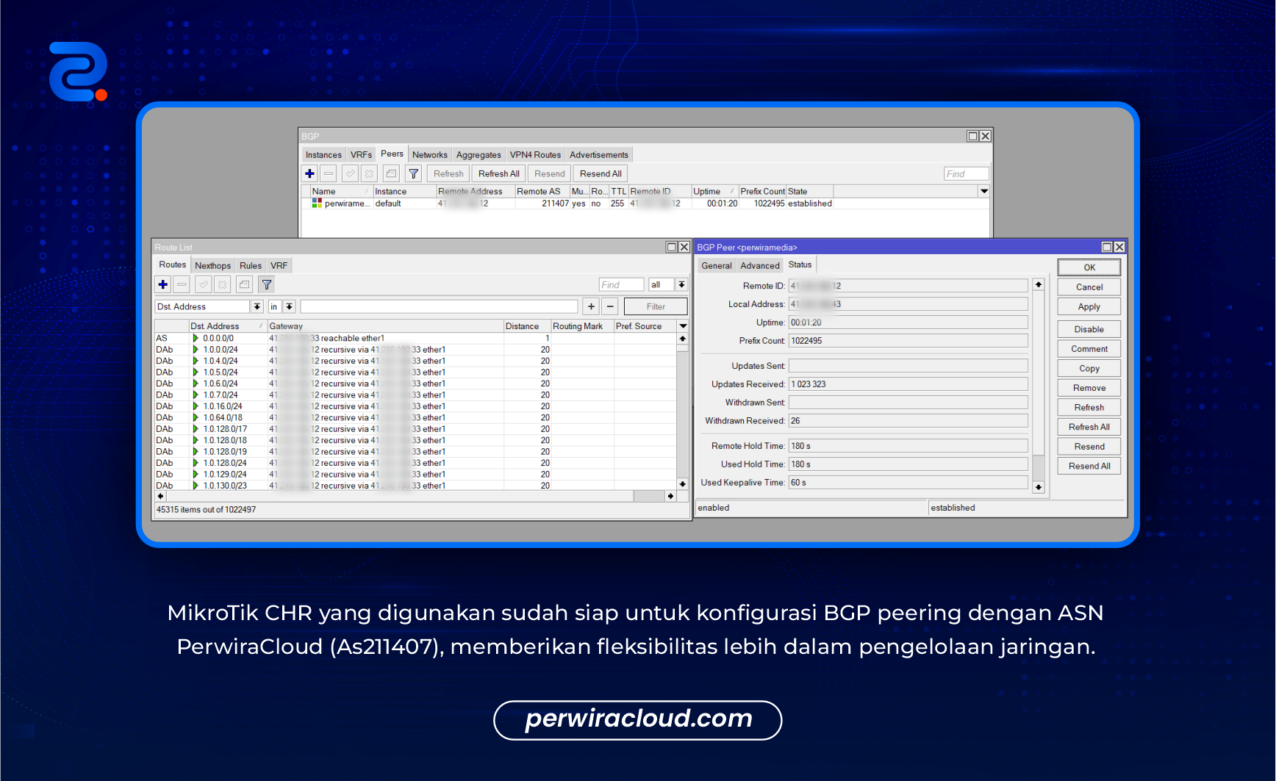The width and height of the screenshot is (1276, 781).
Task: Toggle the filter funnel in Peers toolbar
Action: [x=414, y=173]
